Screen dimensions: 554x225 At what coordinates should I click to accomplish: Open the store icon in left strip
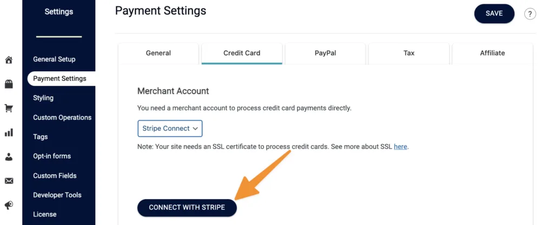9,84
